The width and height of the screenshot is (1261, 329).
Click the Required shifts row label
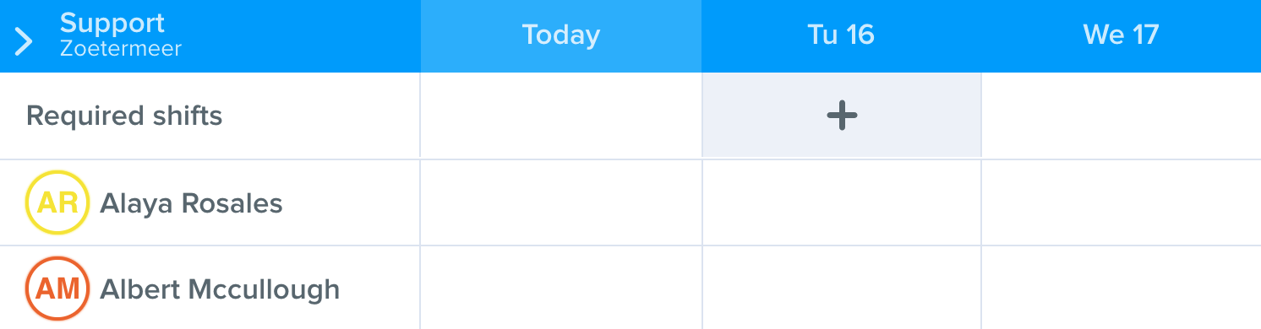click(124, 116)
